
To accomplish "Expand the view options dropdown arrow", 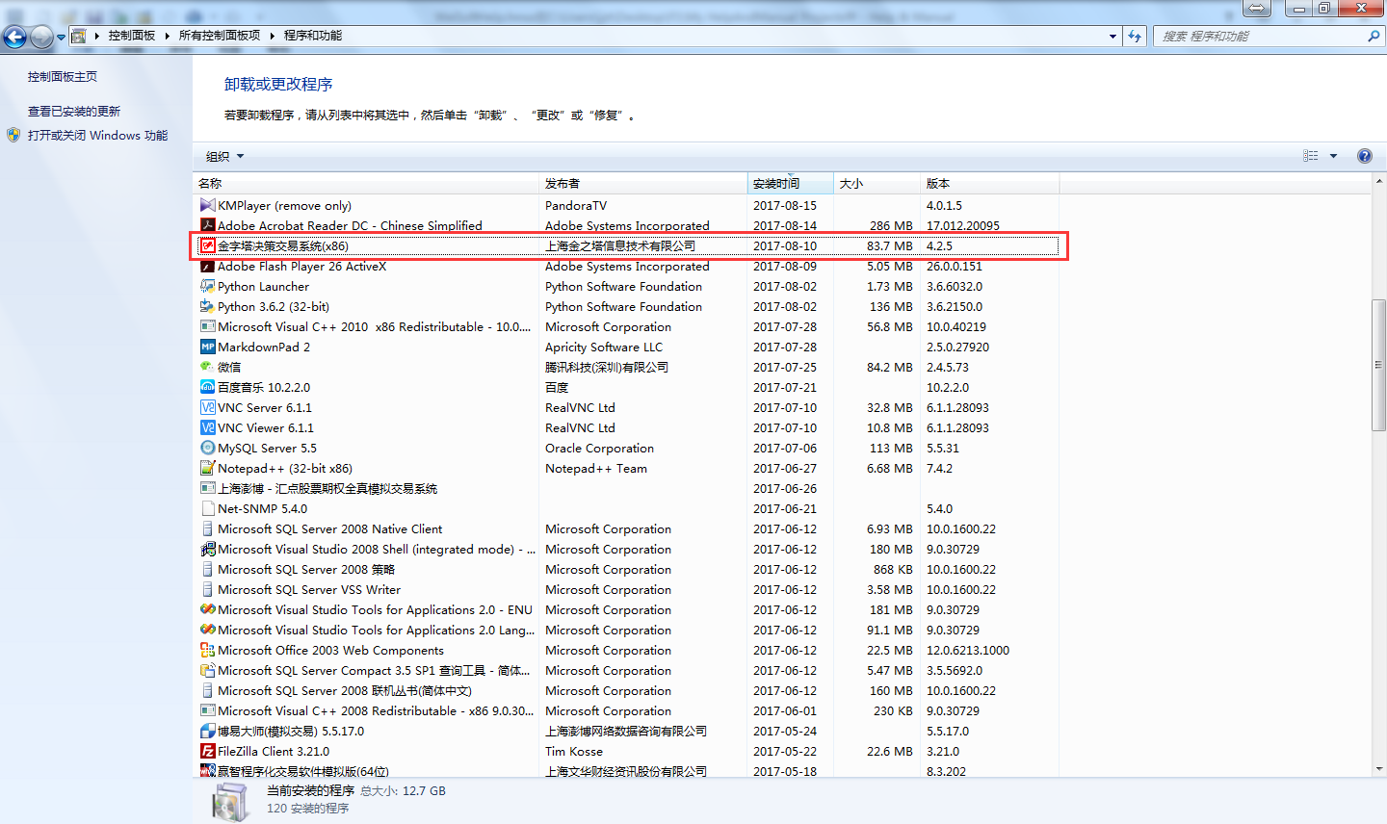I will [x=1334, y=156].
